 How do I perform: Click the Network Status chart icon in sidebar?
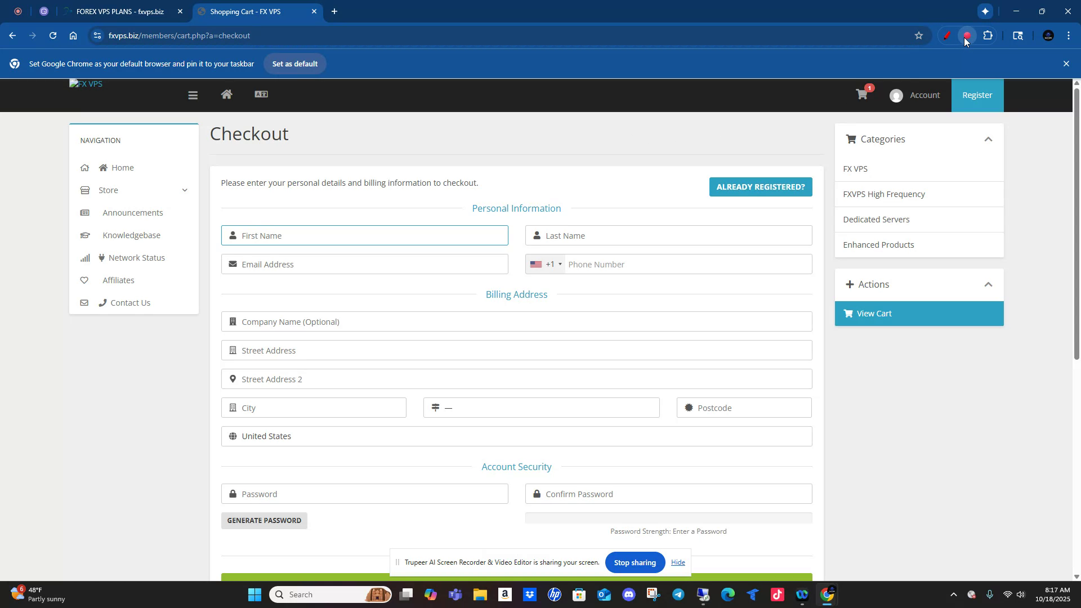(85, 258)
